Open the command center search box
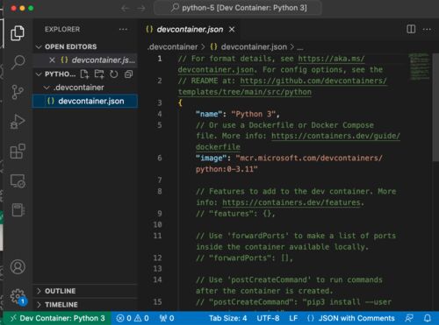 click(238, 8)
